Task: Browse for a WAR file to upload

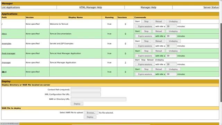Action: 91,112
